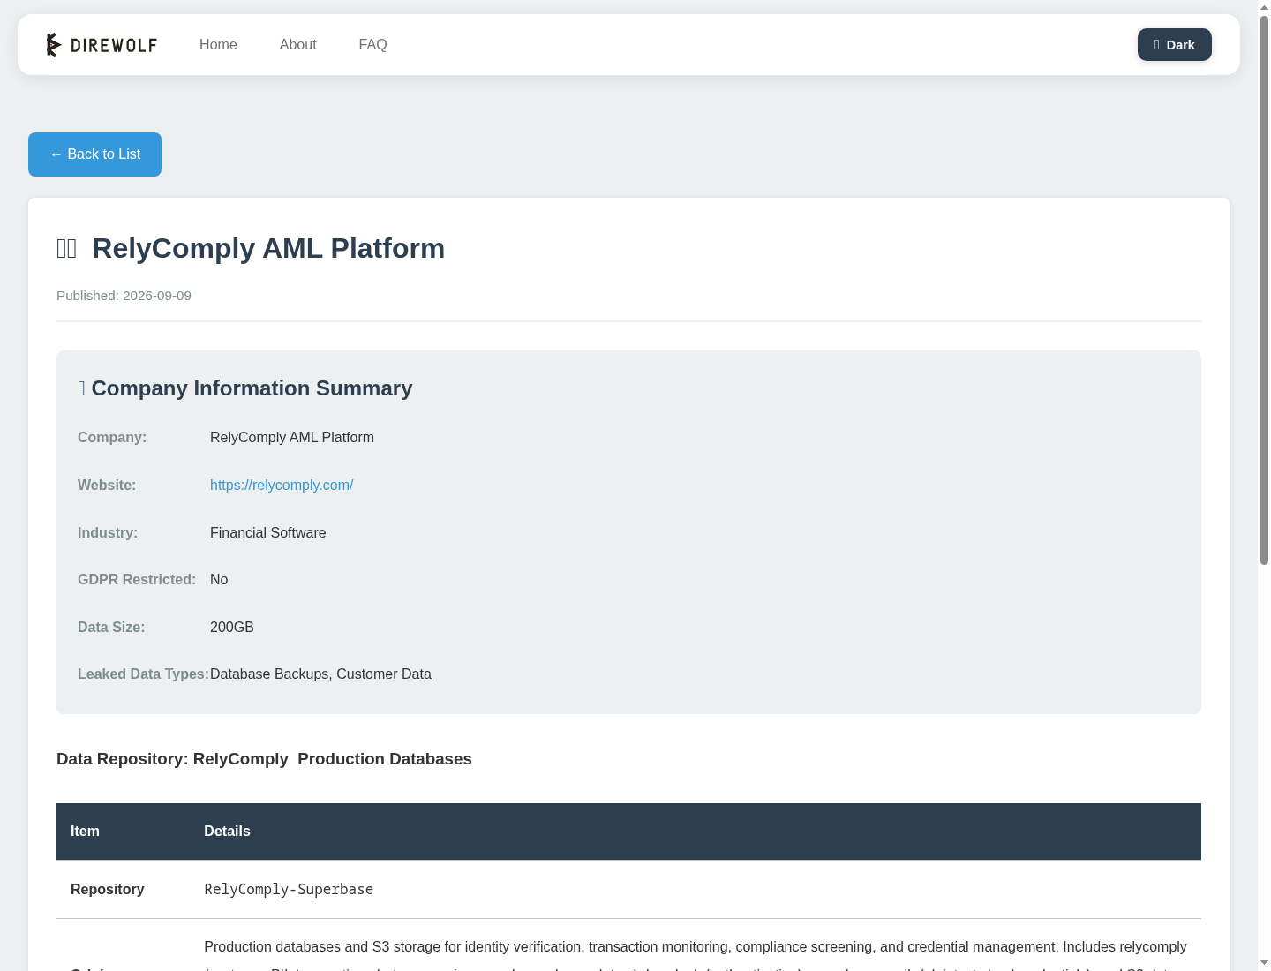1271x971 pixels.
Task: Click the Details column header
Action: [227, 832]
